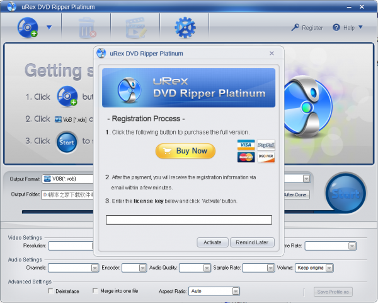378x303 pixels.
Task: Click the big round Start button
Action: click(345, 193)
